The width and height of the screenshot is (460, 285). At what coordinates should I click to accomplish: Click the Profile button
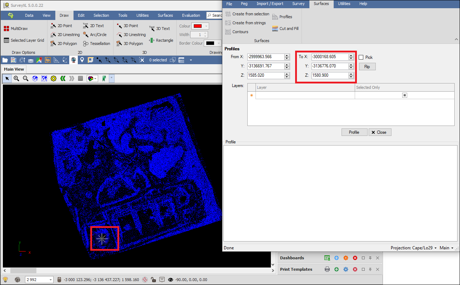(354, 132)
